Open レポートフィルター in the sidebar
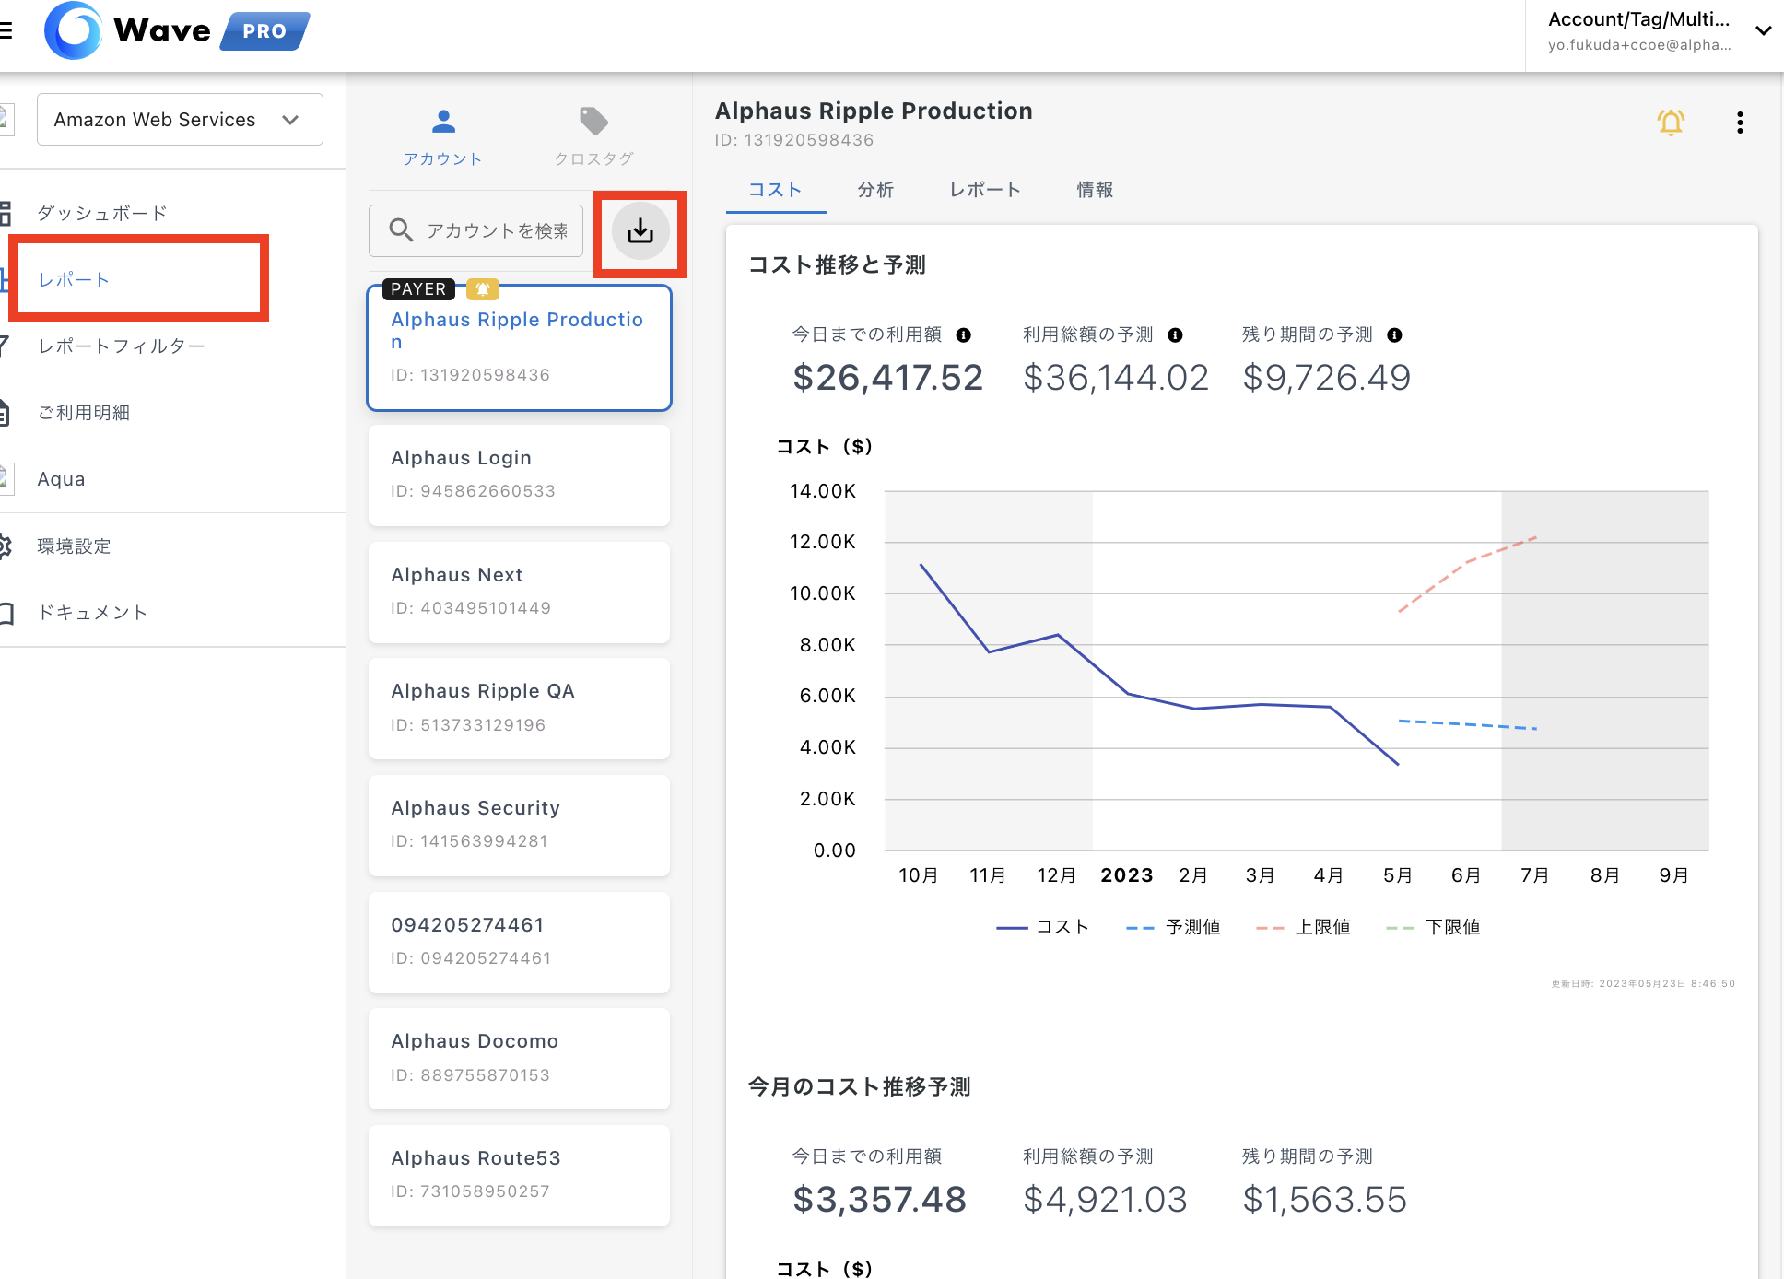Image resolution: width=1784 pixels, height=1279 pixels. point(121,346)
